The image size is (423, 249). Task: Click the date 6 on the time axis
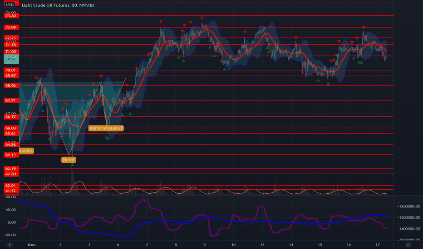pos(118,244)
